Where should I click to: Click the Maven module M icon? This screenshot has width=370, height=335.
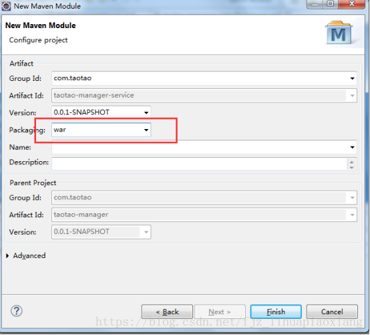click(339, 33)
